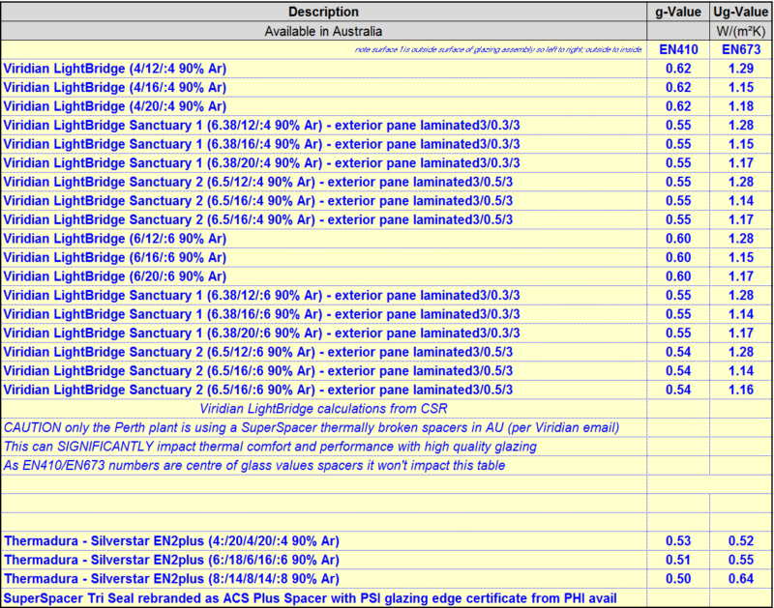Image resolution: width=774 pixels, height=608 pixels.
Task: Click the g-Value cell showing 0.51
Action: click(678, 560)
